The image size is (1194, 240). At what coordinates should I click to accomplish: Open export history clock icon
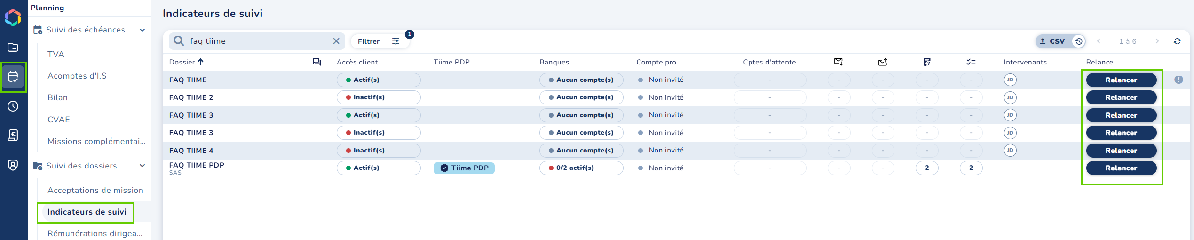1079,41
